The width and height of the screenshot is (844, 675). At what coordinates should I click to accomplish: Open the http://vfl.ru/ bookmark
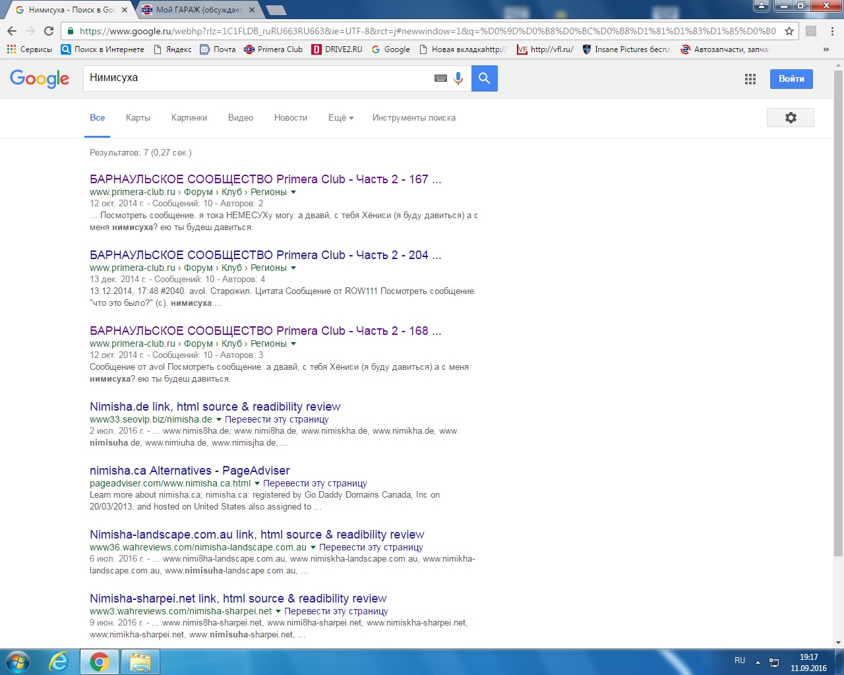coord(545,49)
